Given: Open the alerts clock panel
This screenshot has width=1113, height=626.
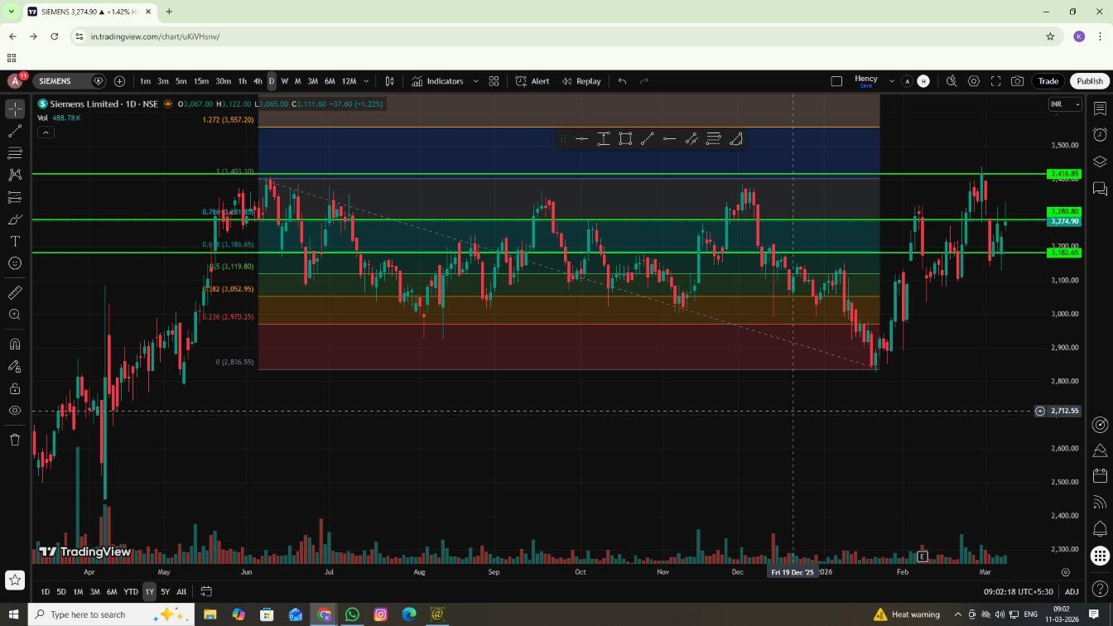Looking at the screenshot, I should (x=1100, y=134).
